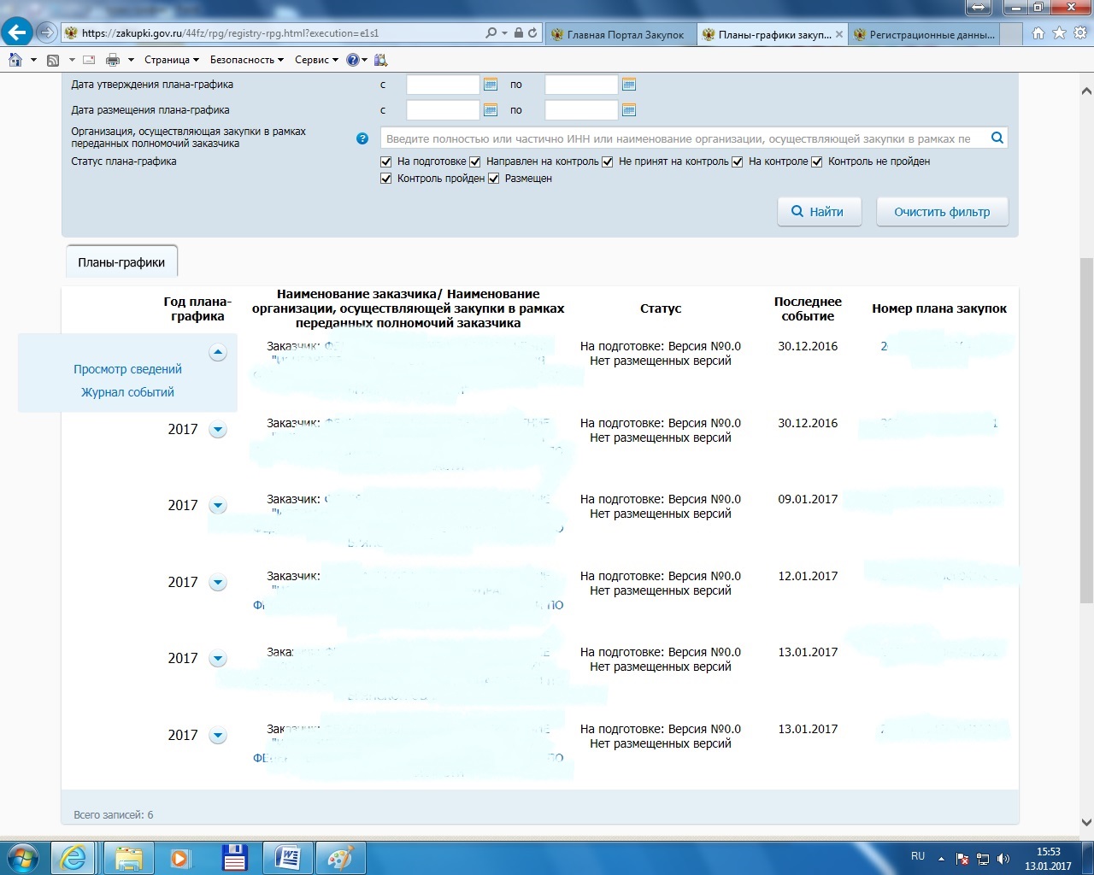Image resolution: width=1094 pixels, height=875 pixels.
Task: Collapse the first row's action menu arrow
Action: (218, 352)
